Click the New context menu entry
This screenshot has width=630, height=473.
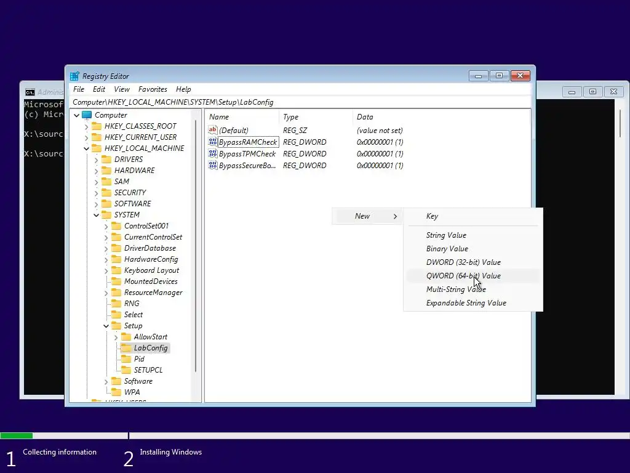point(368,216)
